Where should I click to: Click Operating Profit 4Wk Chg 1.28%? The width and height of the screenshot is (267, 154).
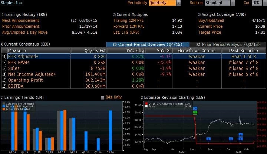coord(138,80)
